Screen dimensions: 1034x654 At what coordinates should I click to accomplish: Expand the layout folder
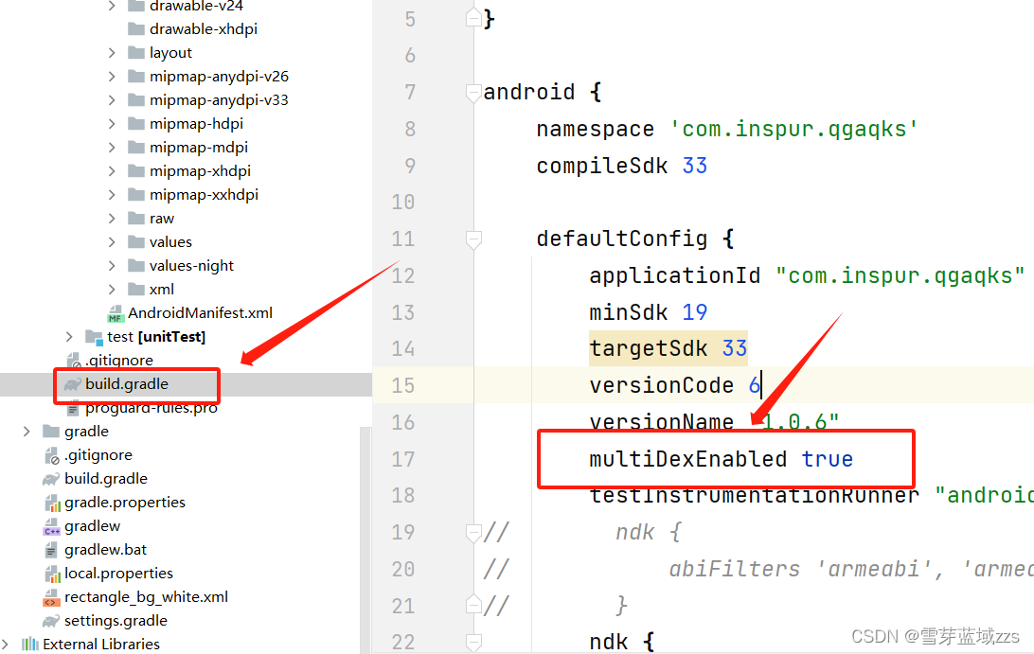pyautogui.click(x=114, y=52)
